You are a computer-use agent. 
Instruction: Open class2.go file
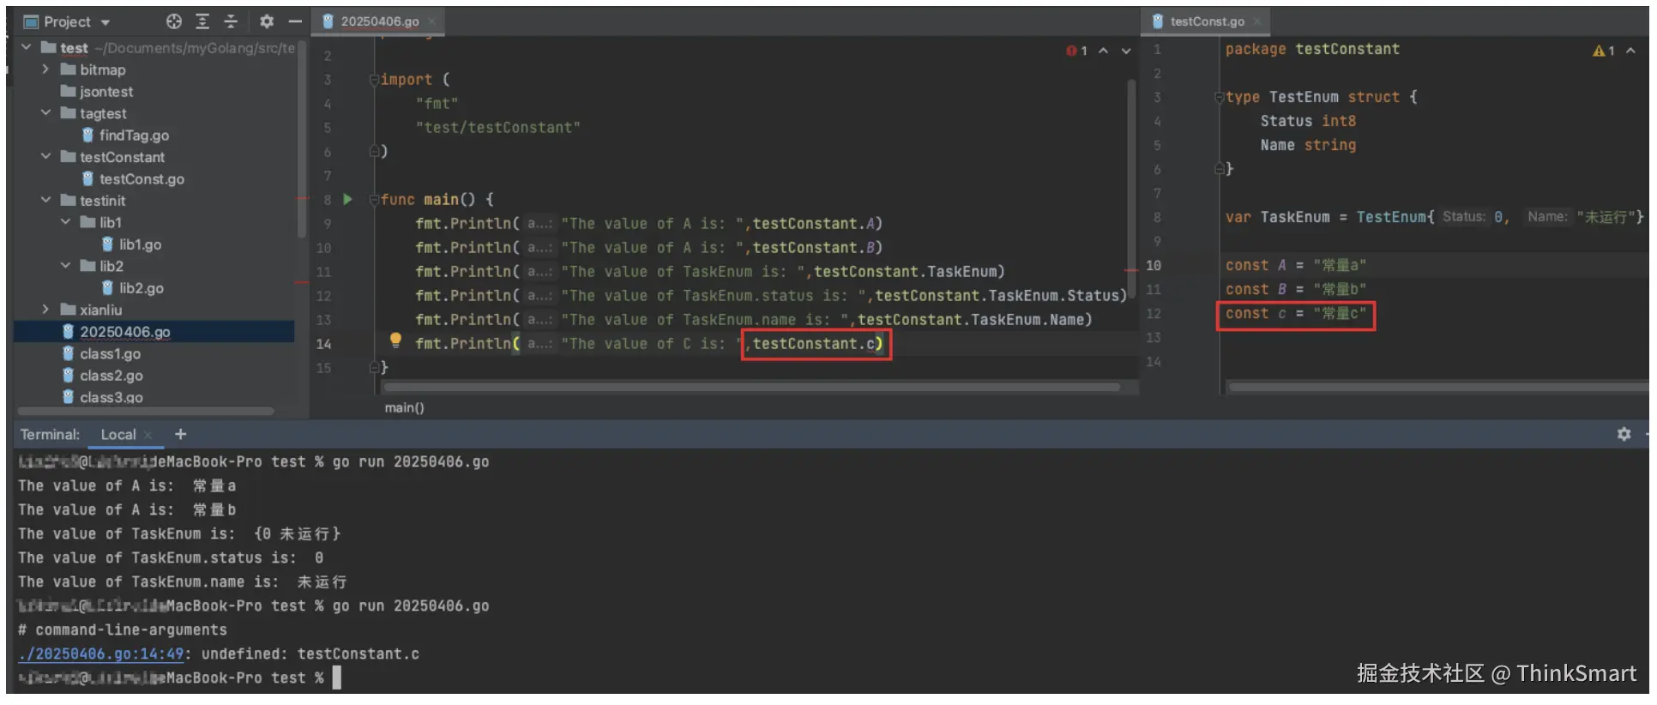click(111, 376)
